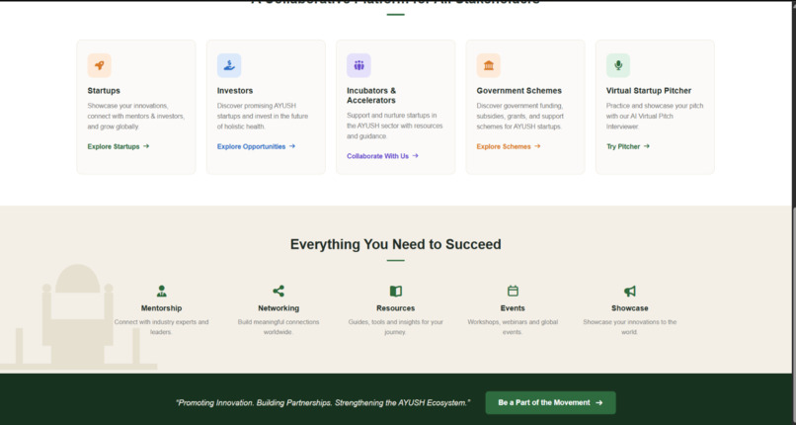796x425 pixels.
Task: Follow the Collaborate With Us link
Action: tap(382, 156)
